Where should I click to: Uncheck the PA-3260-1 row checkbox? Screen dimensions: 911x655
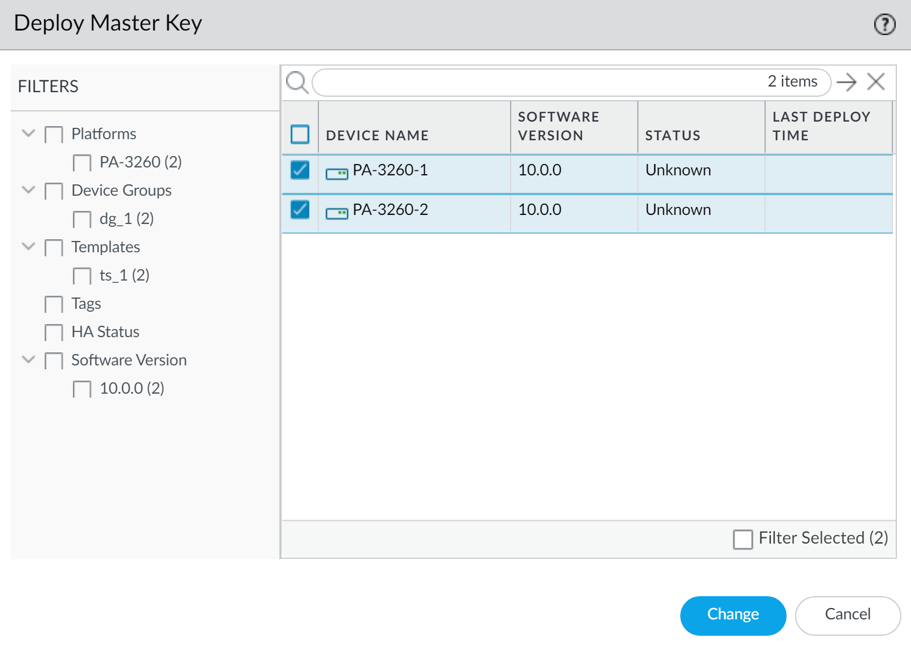coord(300,170)
